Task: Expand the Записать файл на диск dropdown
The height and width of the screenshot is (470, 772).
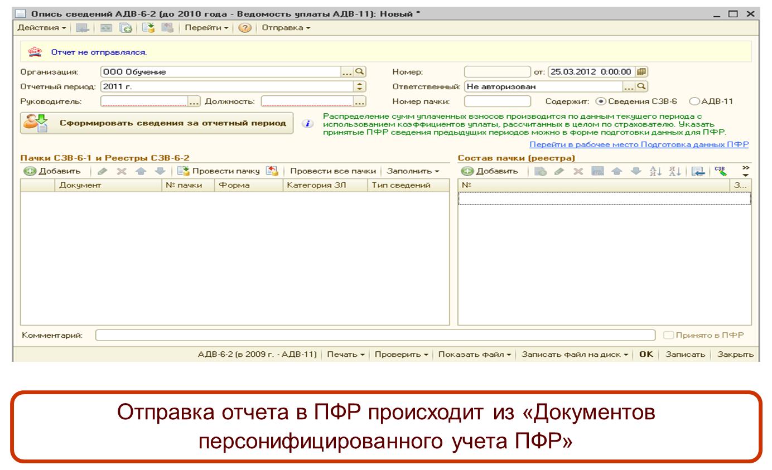Action: click(x=575, y=355)
